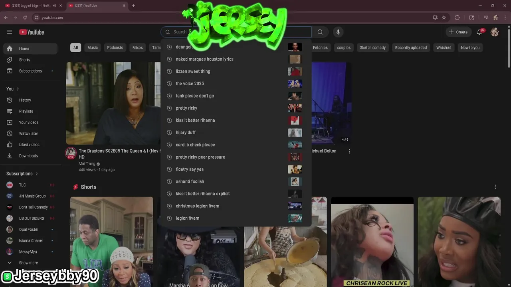511x287 pixels.
Task: Choose suggestion 'kiss it better rihanna explicit'
Action: [x=236, y=194]
